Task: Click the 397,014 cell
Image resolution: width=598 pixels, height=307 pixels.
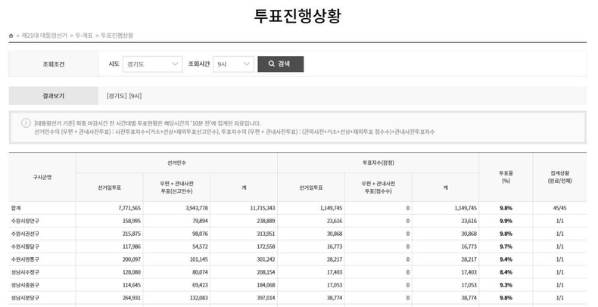Action: (266, 298)
